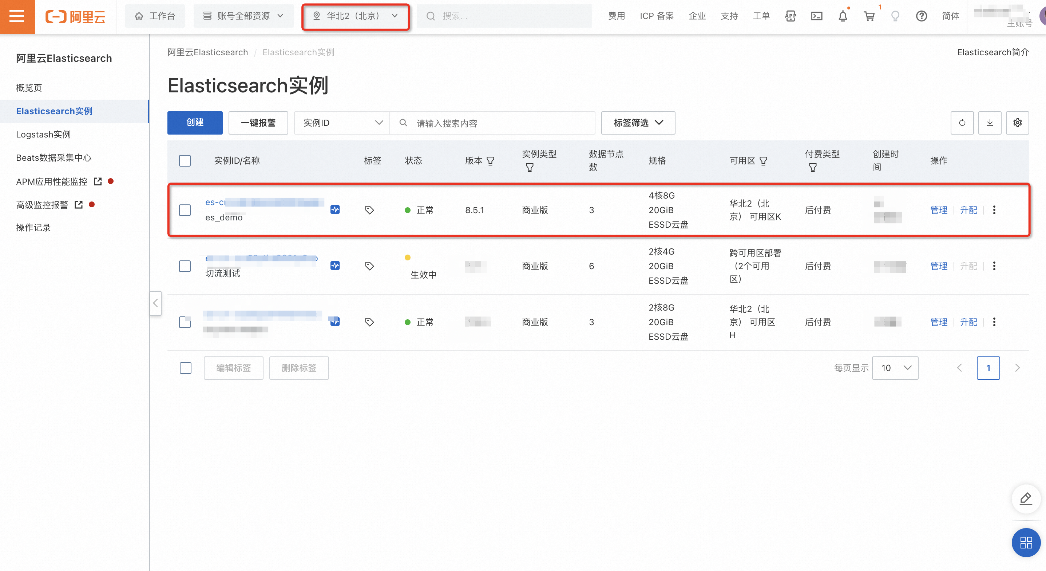
Task: Open the feedback edit pencil button
Action: pos(1026,499)
